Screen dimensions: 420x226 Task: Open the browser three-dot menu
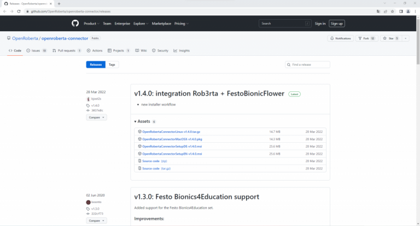(416, 11)
